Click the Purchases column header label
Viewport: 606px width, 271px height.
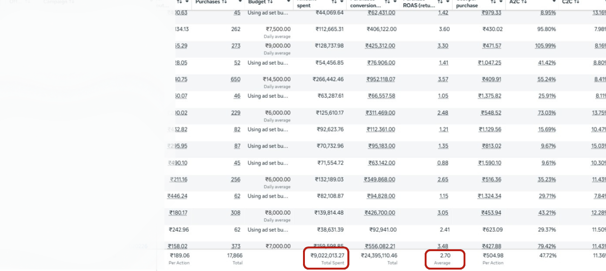[208, 2]
